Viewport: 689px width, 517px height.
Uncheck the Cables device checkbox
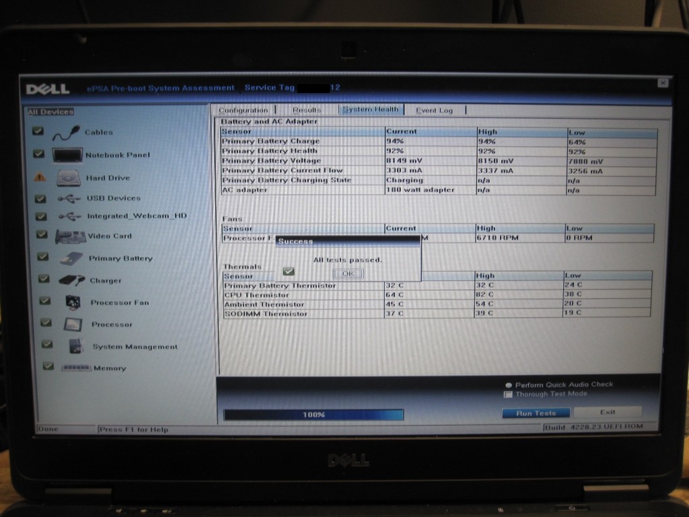[38, 131]
